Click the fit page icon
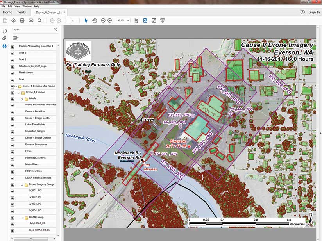This screenshot has width=322, height=241. pyautogui.click(x=145, y=21)
